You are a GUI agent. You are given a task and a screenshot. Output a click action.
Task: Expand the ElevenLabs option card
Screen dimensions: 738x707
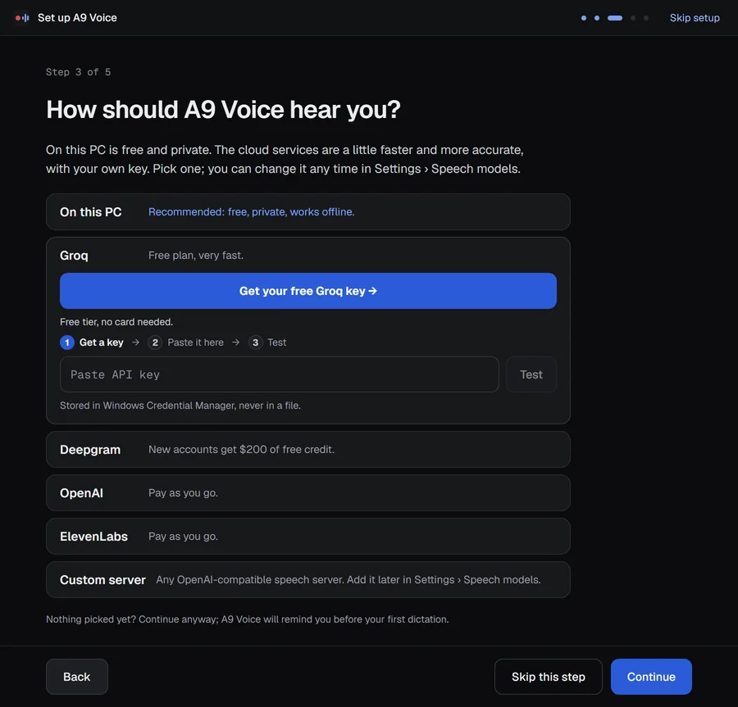[308, 537]
